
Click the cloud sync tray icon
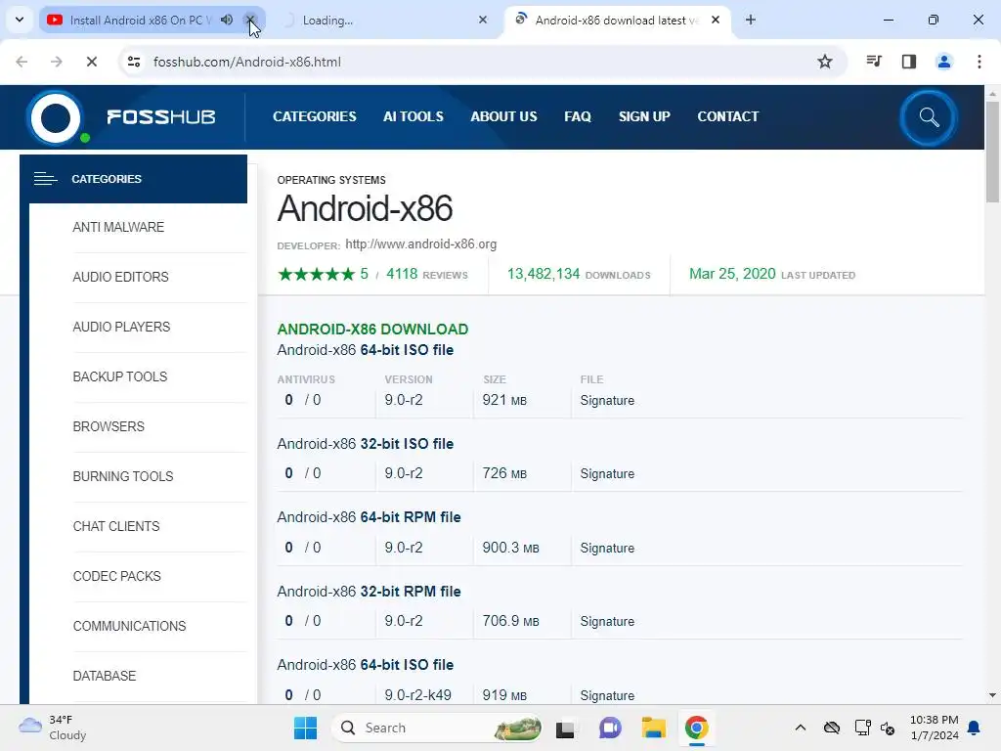click(x=831, y=728)
